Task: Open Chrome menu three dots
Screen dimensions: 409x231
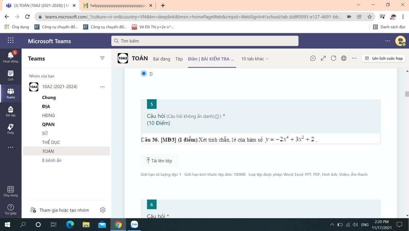Action: [x=403, y=17]
